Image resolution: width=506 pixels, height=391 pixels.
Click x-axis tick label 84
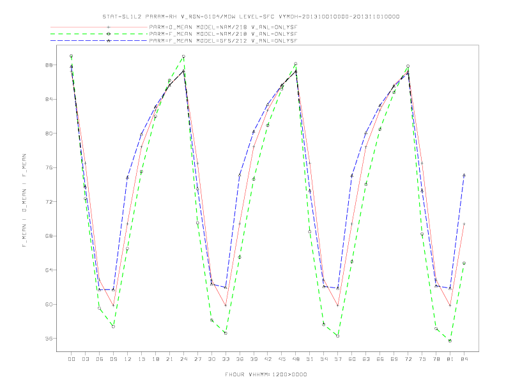(x=464, y=359)
